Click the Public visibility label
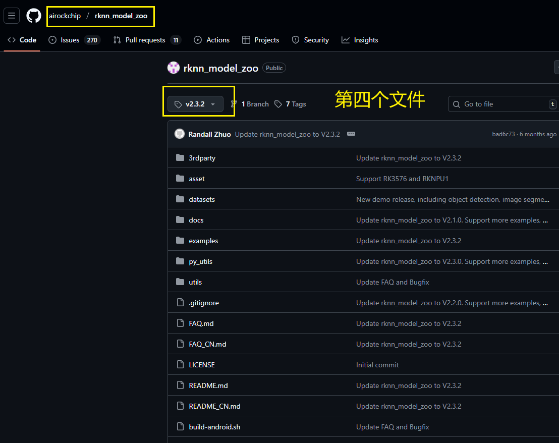This screenshot has width=559, height=443. pyautogui.click(x=274, y=68)
